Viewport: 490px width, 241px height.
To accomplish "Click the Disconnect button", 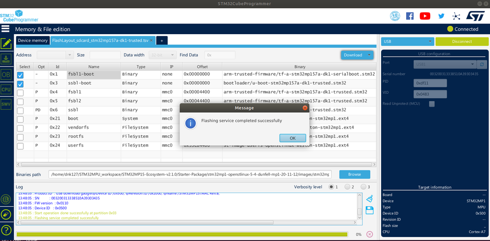I will click(462, 42).
